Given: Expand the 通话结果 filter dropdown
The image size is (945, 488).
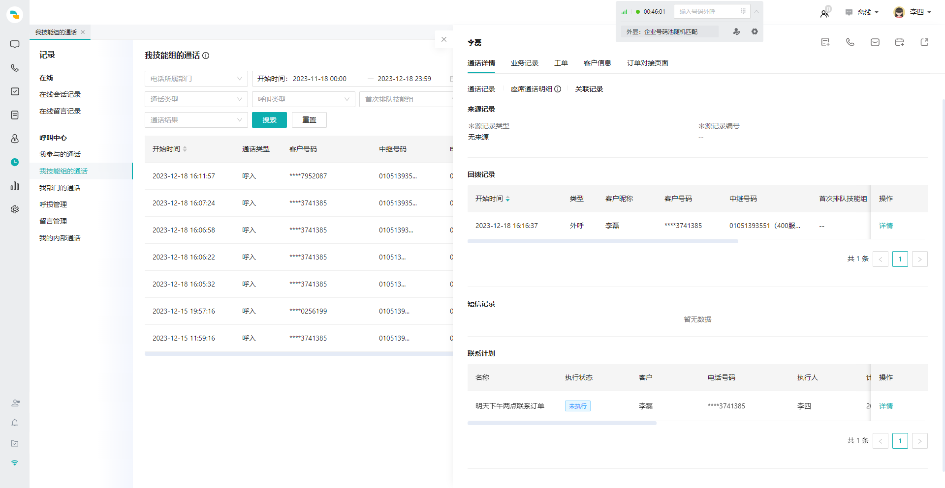Looking at the screenshot, I should [196, 120].
